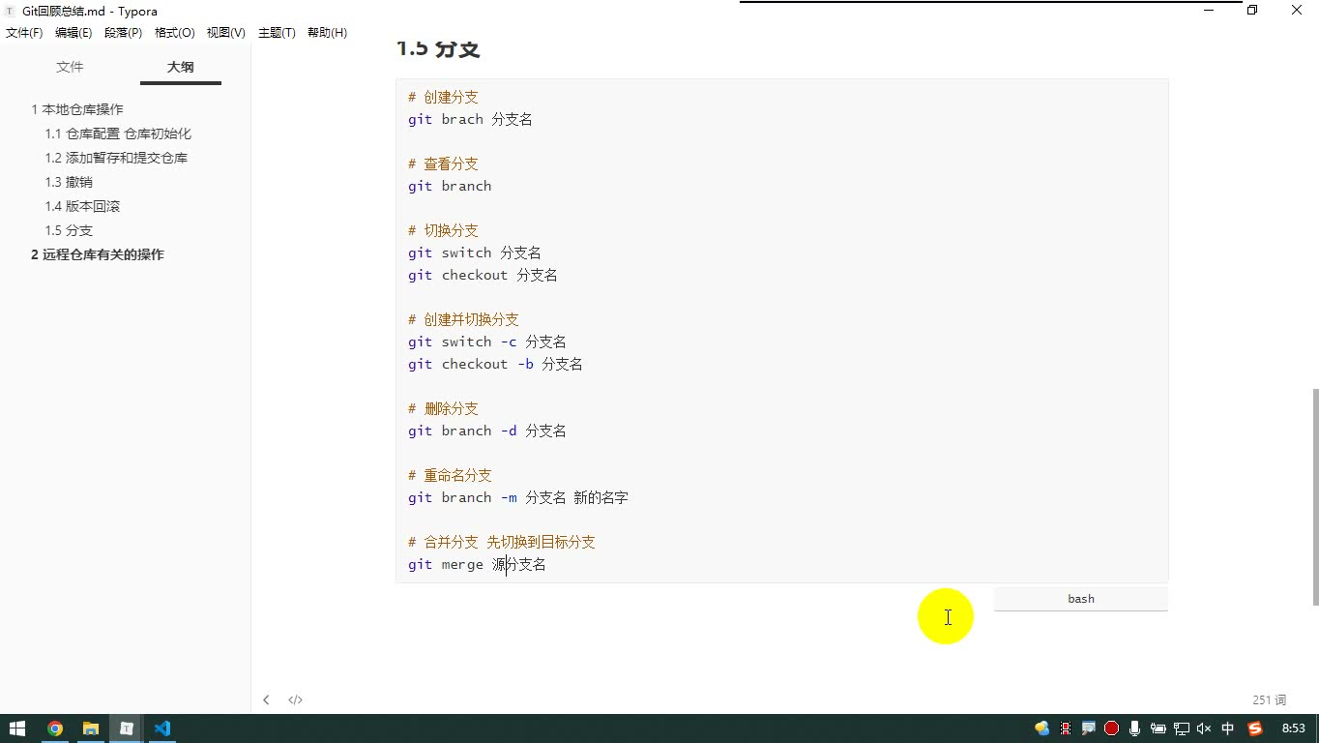1319x743 pixels.
Task: Open File Explorer from the taskbar
Action: [91, 728]
